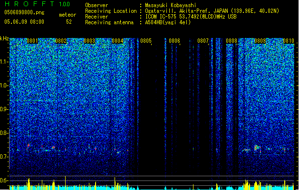The width and height of the screenshot is (299, 190).
Task: Click the 'Receiver' field label
Action: click(x=96, y=17)
